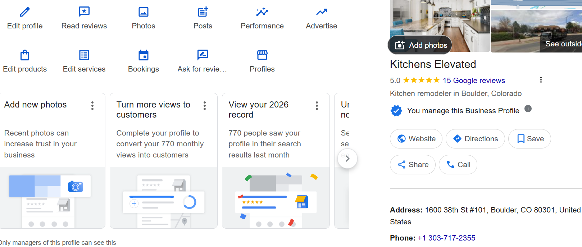Open the Photos icon
This screenshot has width=582, height=247.
coord(144,12)
